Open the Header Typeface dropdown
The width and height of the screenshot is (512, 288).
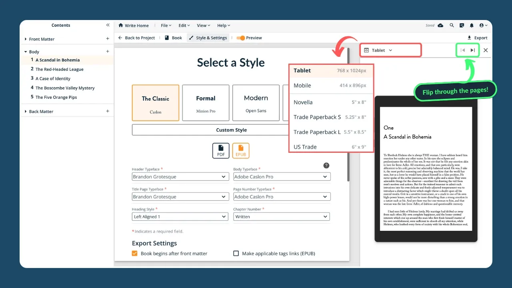[x=180, y=176]
